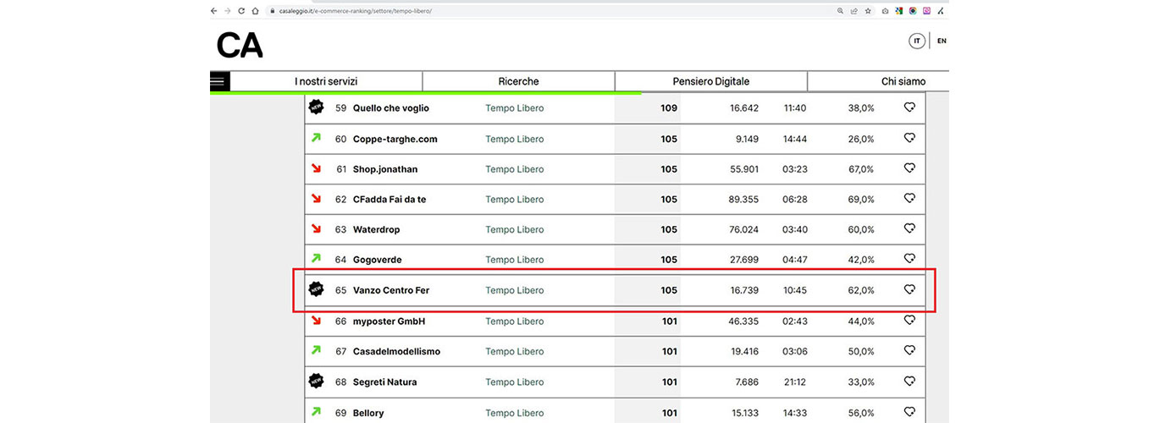This screenshot has width=1160, height=423.
Task: Click heart icon in Waterdrop row
Action: pos(909,228)
